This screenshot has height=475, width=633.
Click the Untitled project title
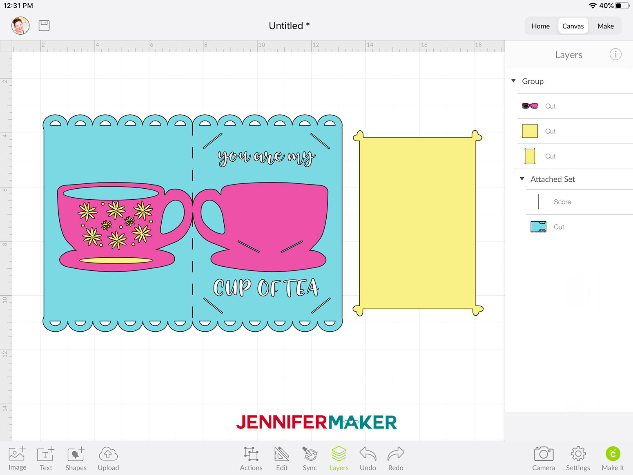point(289,26)
